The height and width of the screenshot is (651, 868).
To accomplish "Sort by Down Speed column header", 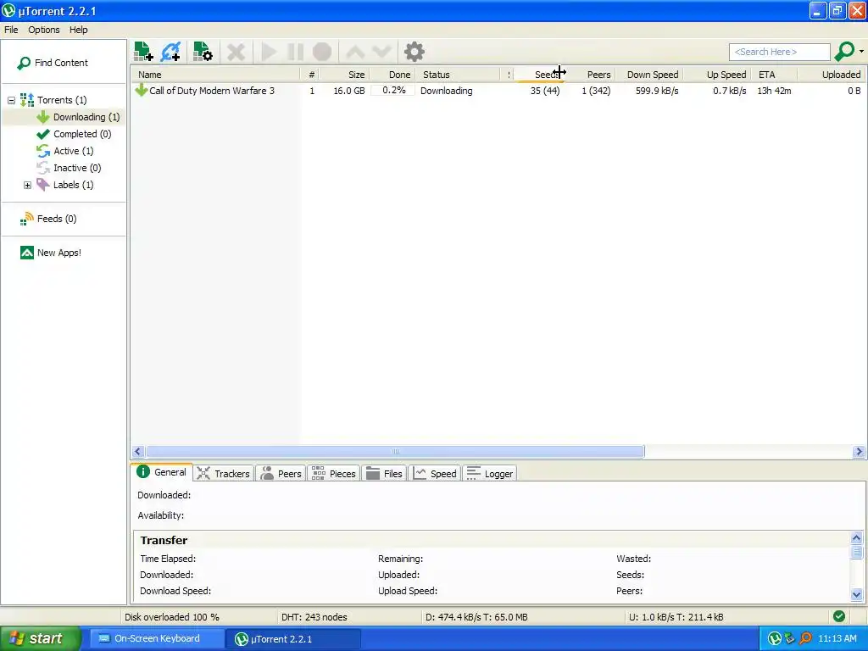I will click(x=648, y=75).
